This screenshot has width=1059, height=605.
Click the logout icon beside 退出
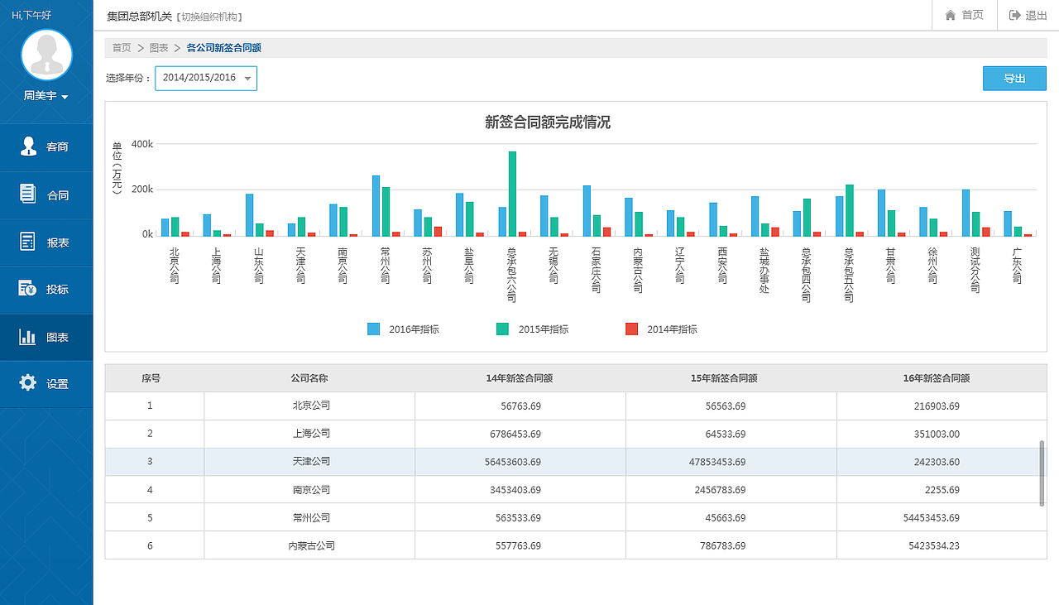pyautogui.click(x=1014, y=15)
